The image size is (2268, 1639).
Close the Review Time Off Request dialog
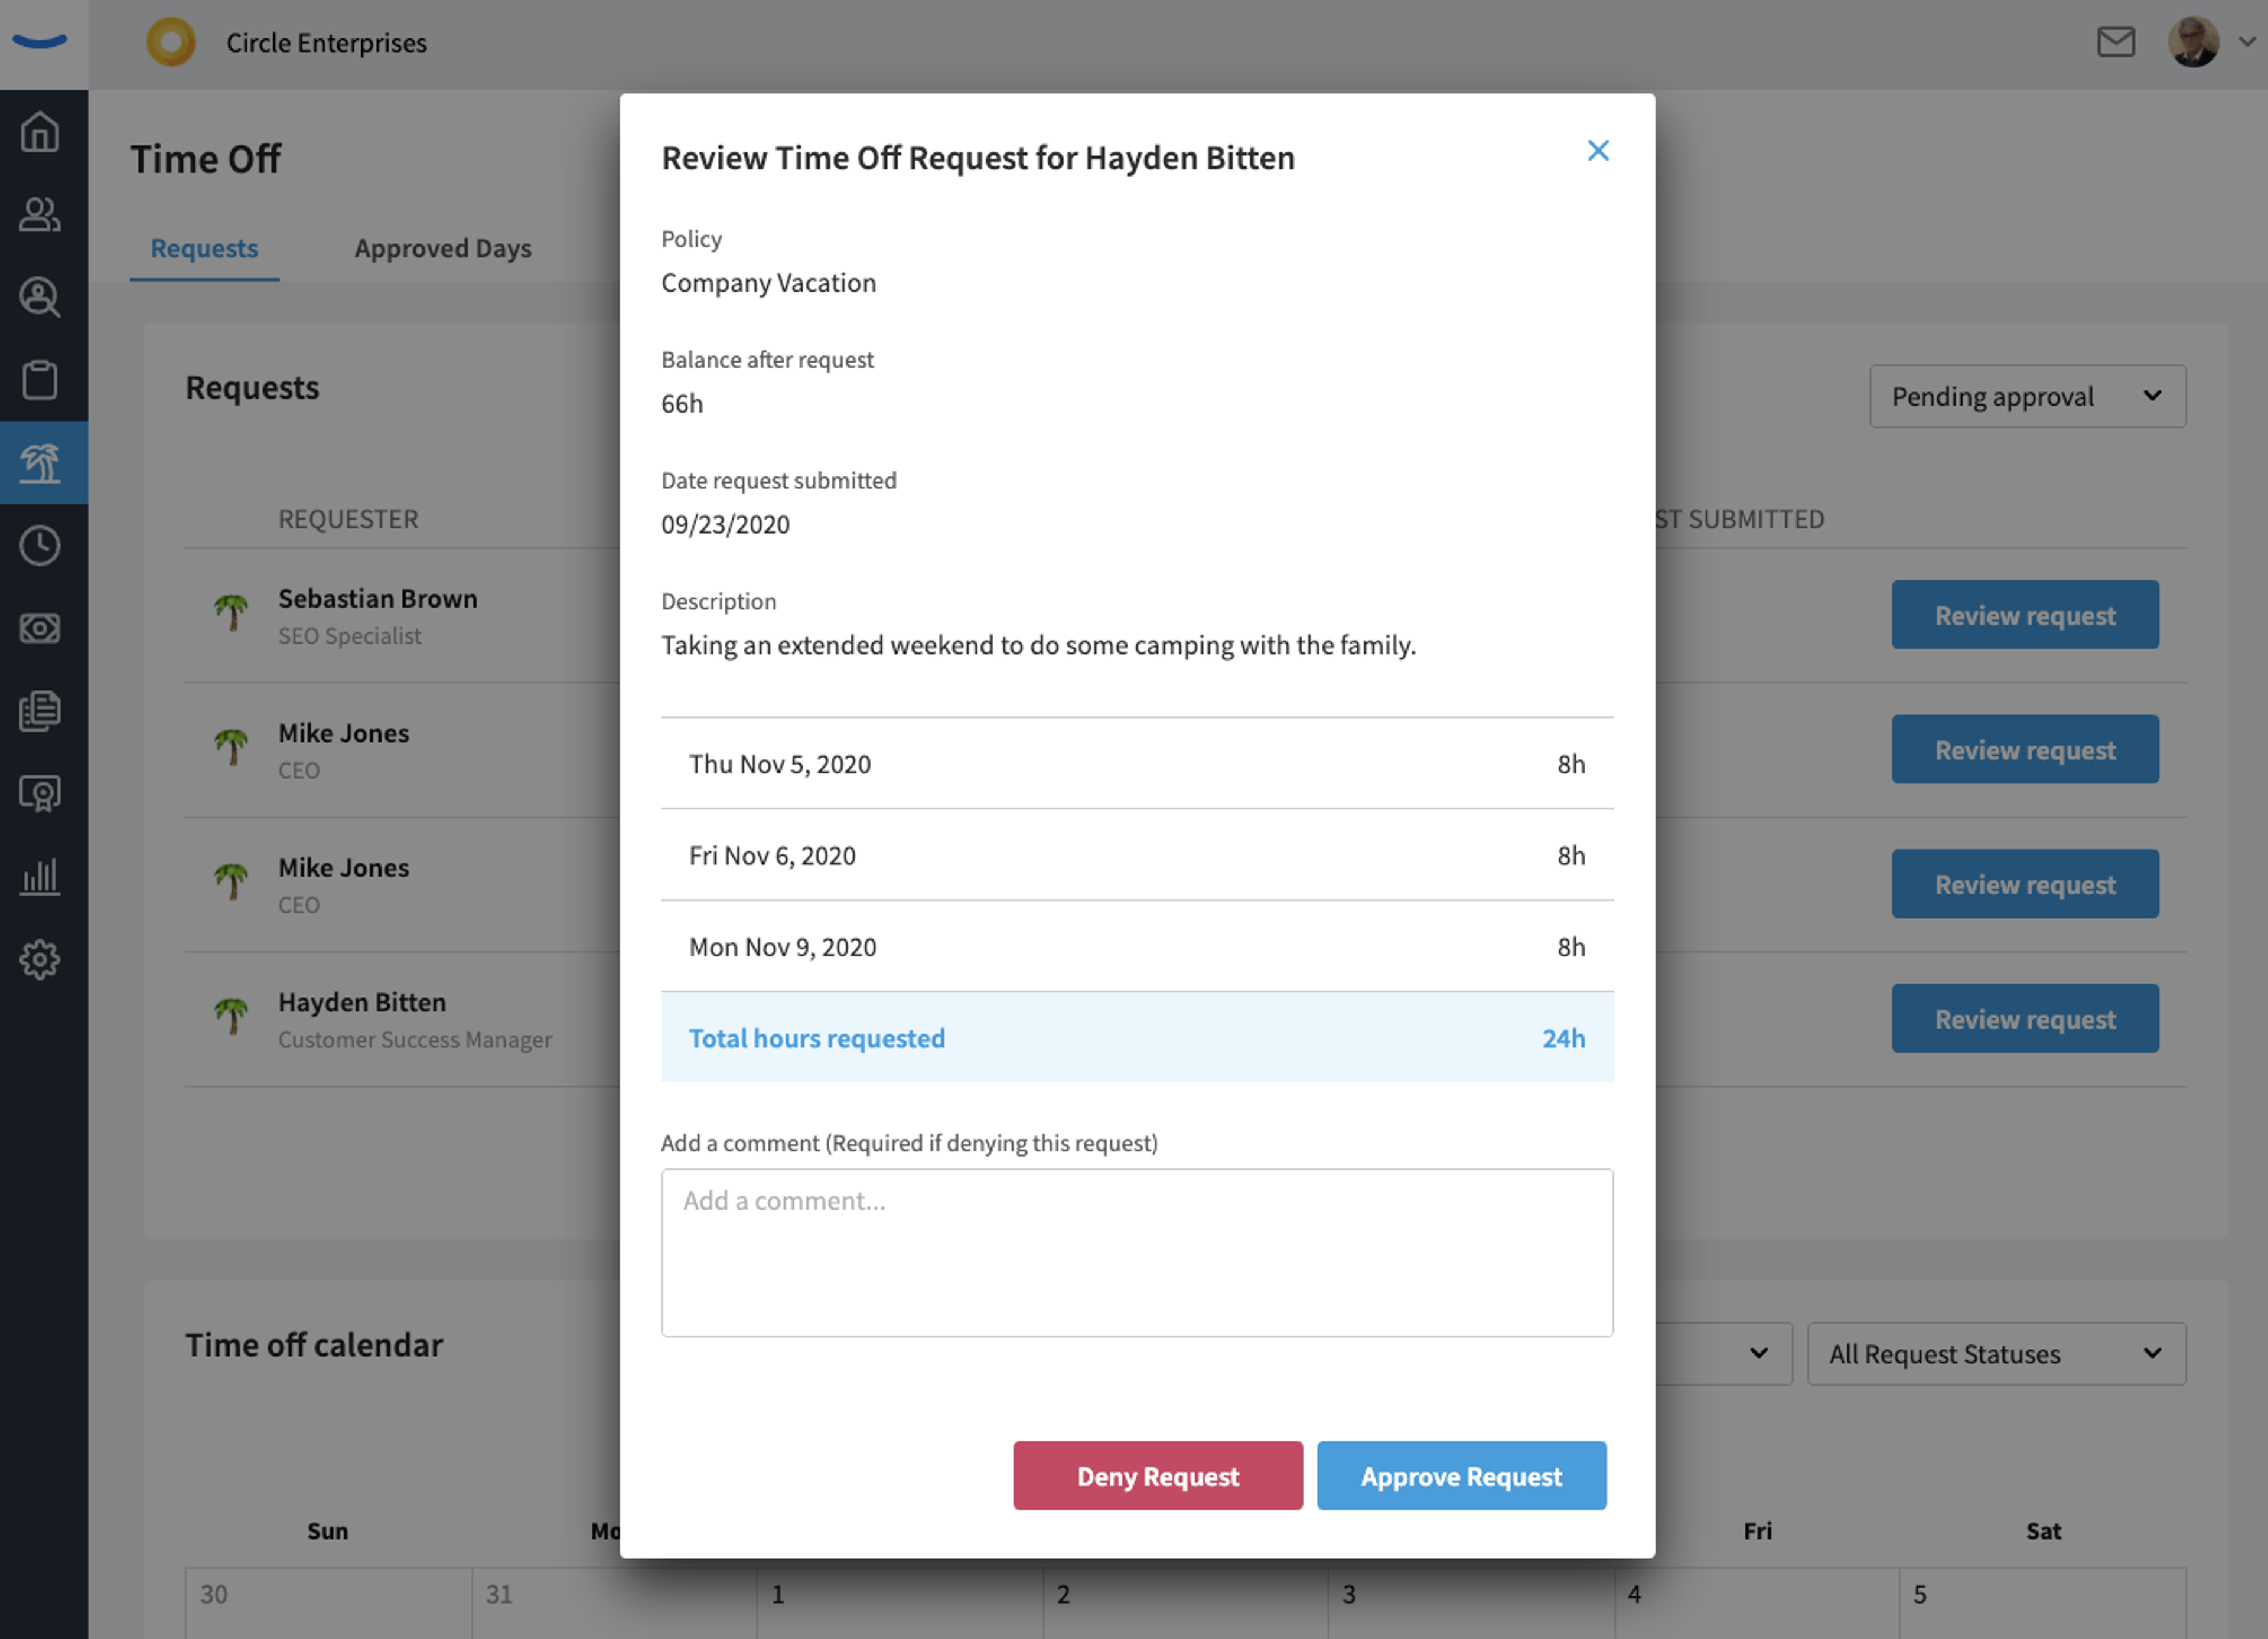[x=1598, y=150]
